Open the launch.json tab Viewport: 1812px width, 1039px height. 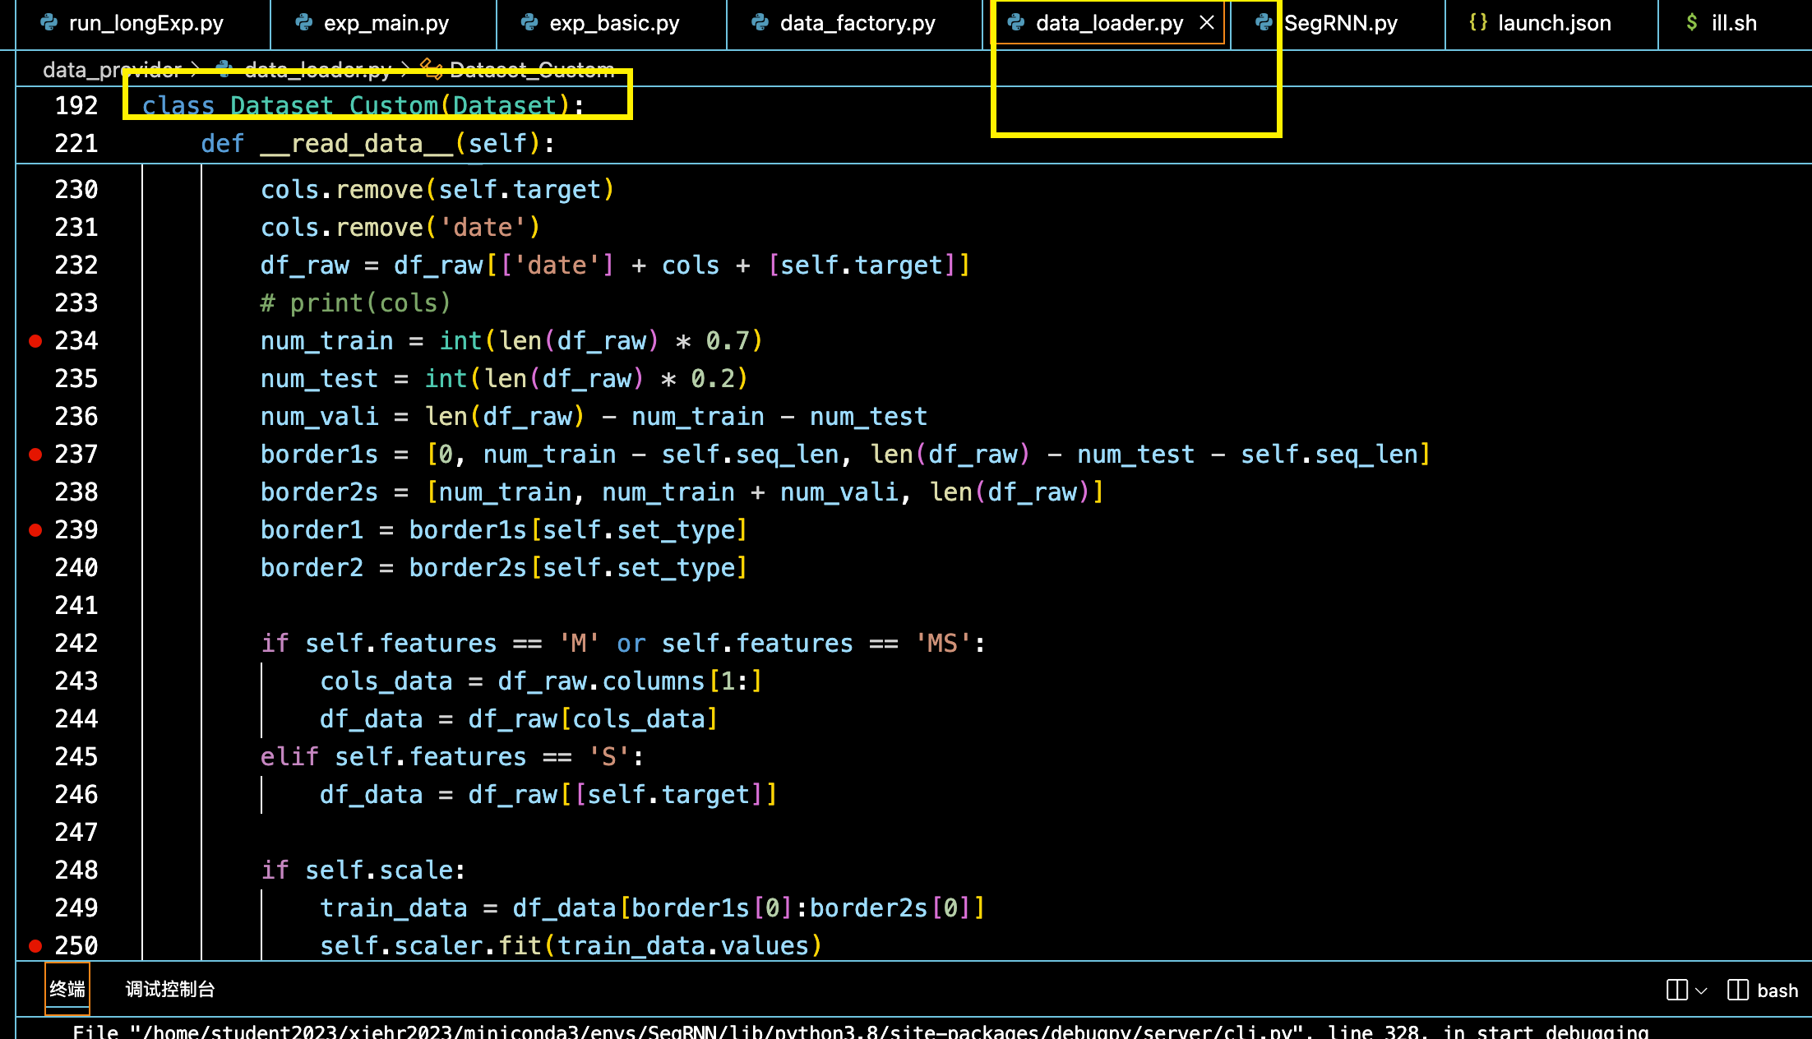1553,23
